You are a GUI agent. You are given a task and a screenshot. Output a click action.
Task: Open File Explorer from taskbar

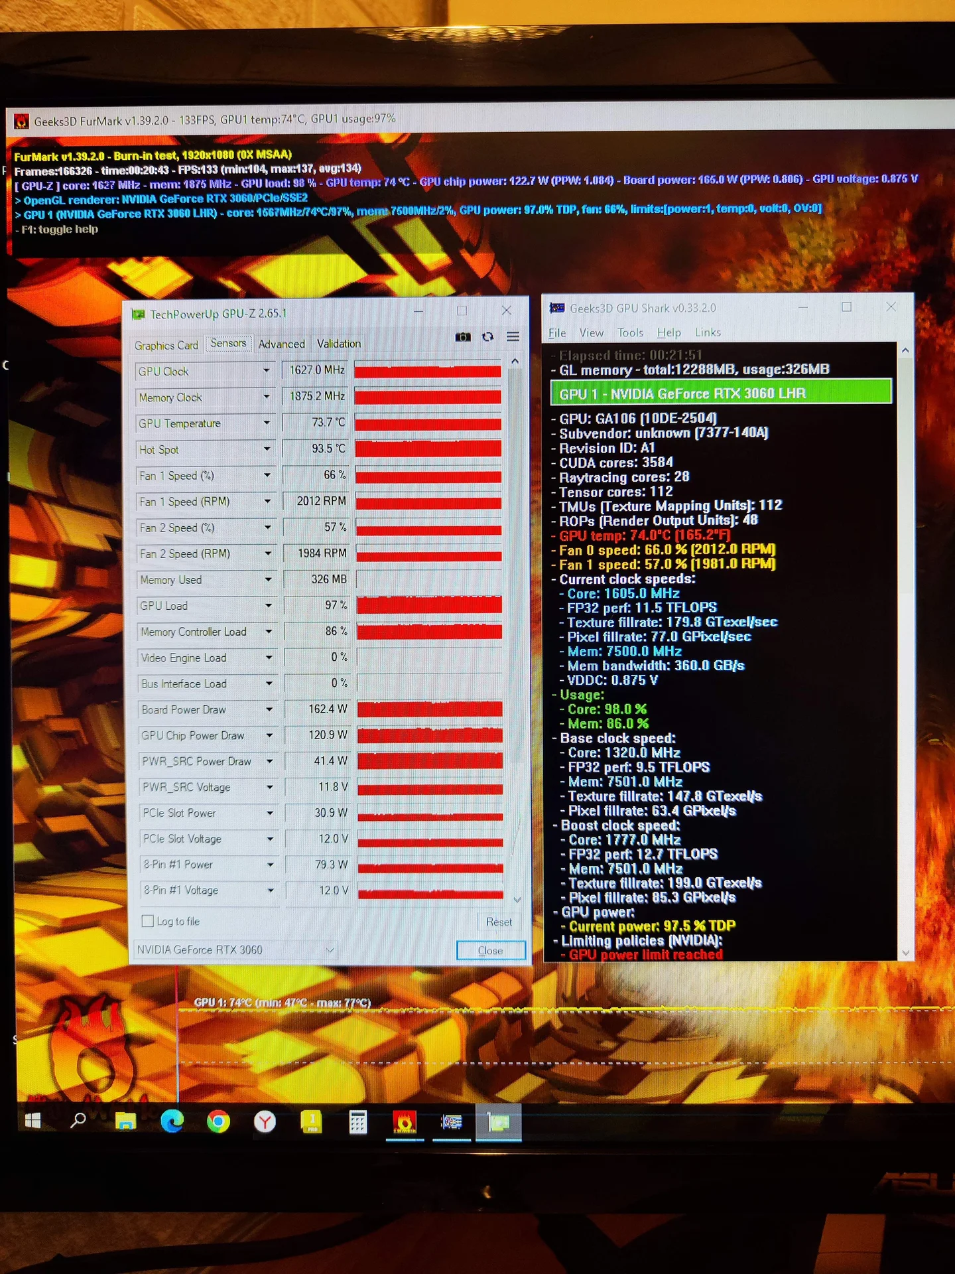(x=125, y=1121)
